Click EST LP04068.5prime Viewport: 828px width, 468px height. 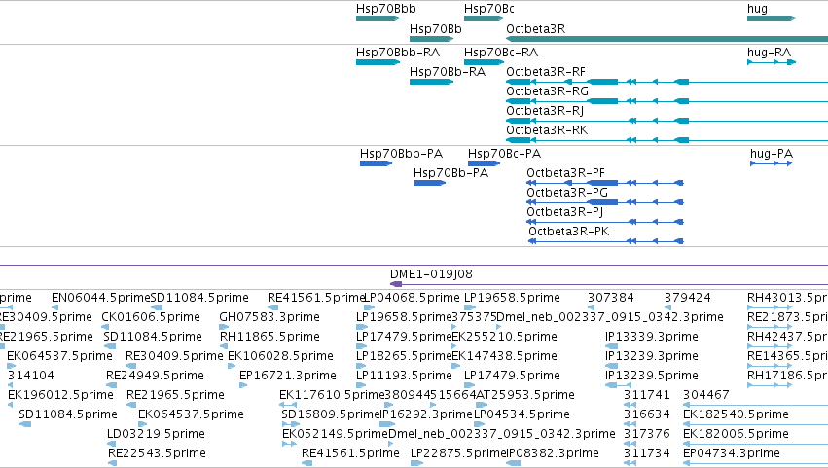(x=370, y=307)
